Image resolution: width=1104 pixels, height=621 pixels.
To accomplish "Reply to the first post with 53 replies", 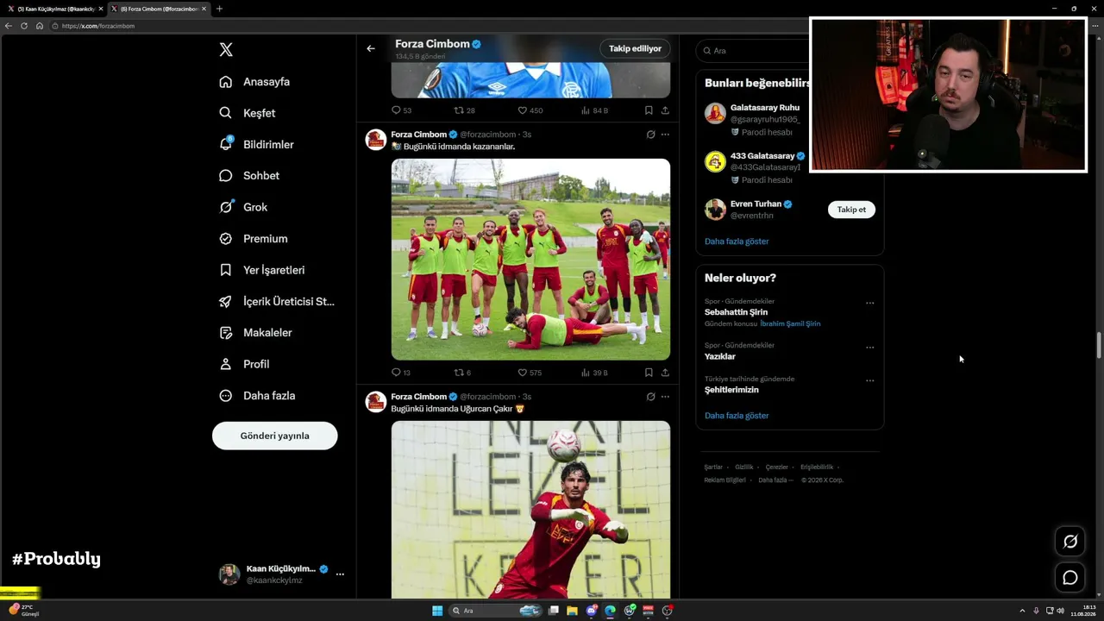I will click(401, 110).
